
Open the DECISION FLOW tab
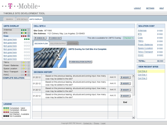[41, 44]
